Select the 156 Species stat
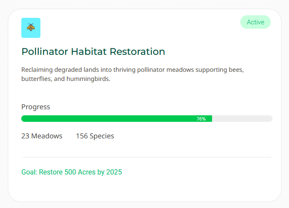289x208 pixels. coord(95,136)
